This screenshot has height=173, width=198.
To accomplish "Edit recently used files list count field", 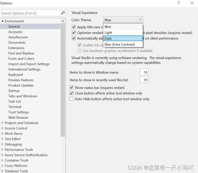I will coord(144,80).
